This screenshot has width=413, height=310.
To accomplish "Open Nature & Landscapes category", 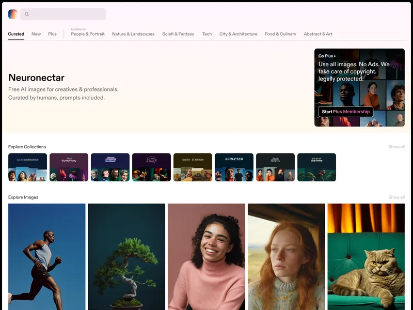I will click(133, 34).
